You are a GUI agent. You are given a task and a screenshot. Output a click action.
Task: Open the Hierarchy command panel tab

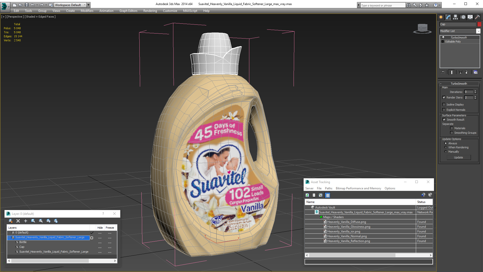click(x=456, y=17)
